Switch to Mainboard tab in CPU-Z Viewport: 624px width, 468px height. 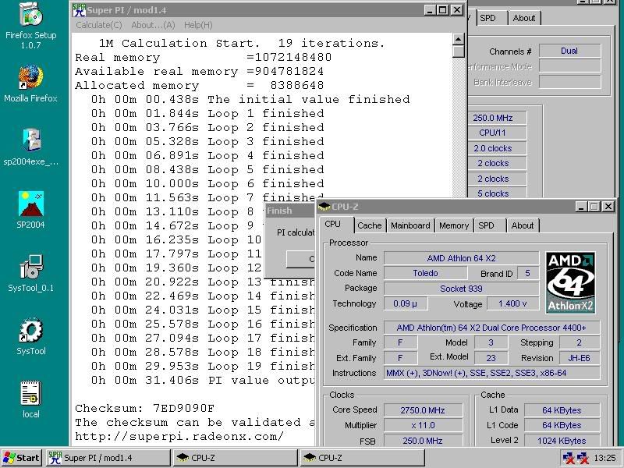[410, 225]
